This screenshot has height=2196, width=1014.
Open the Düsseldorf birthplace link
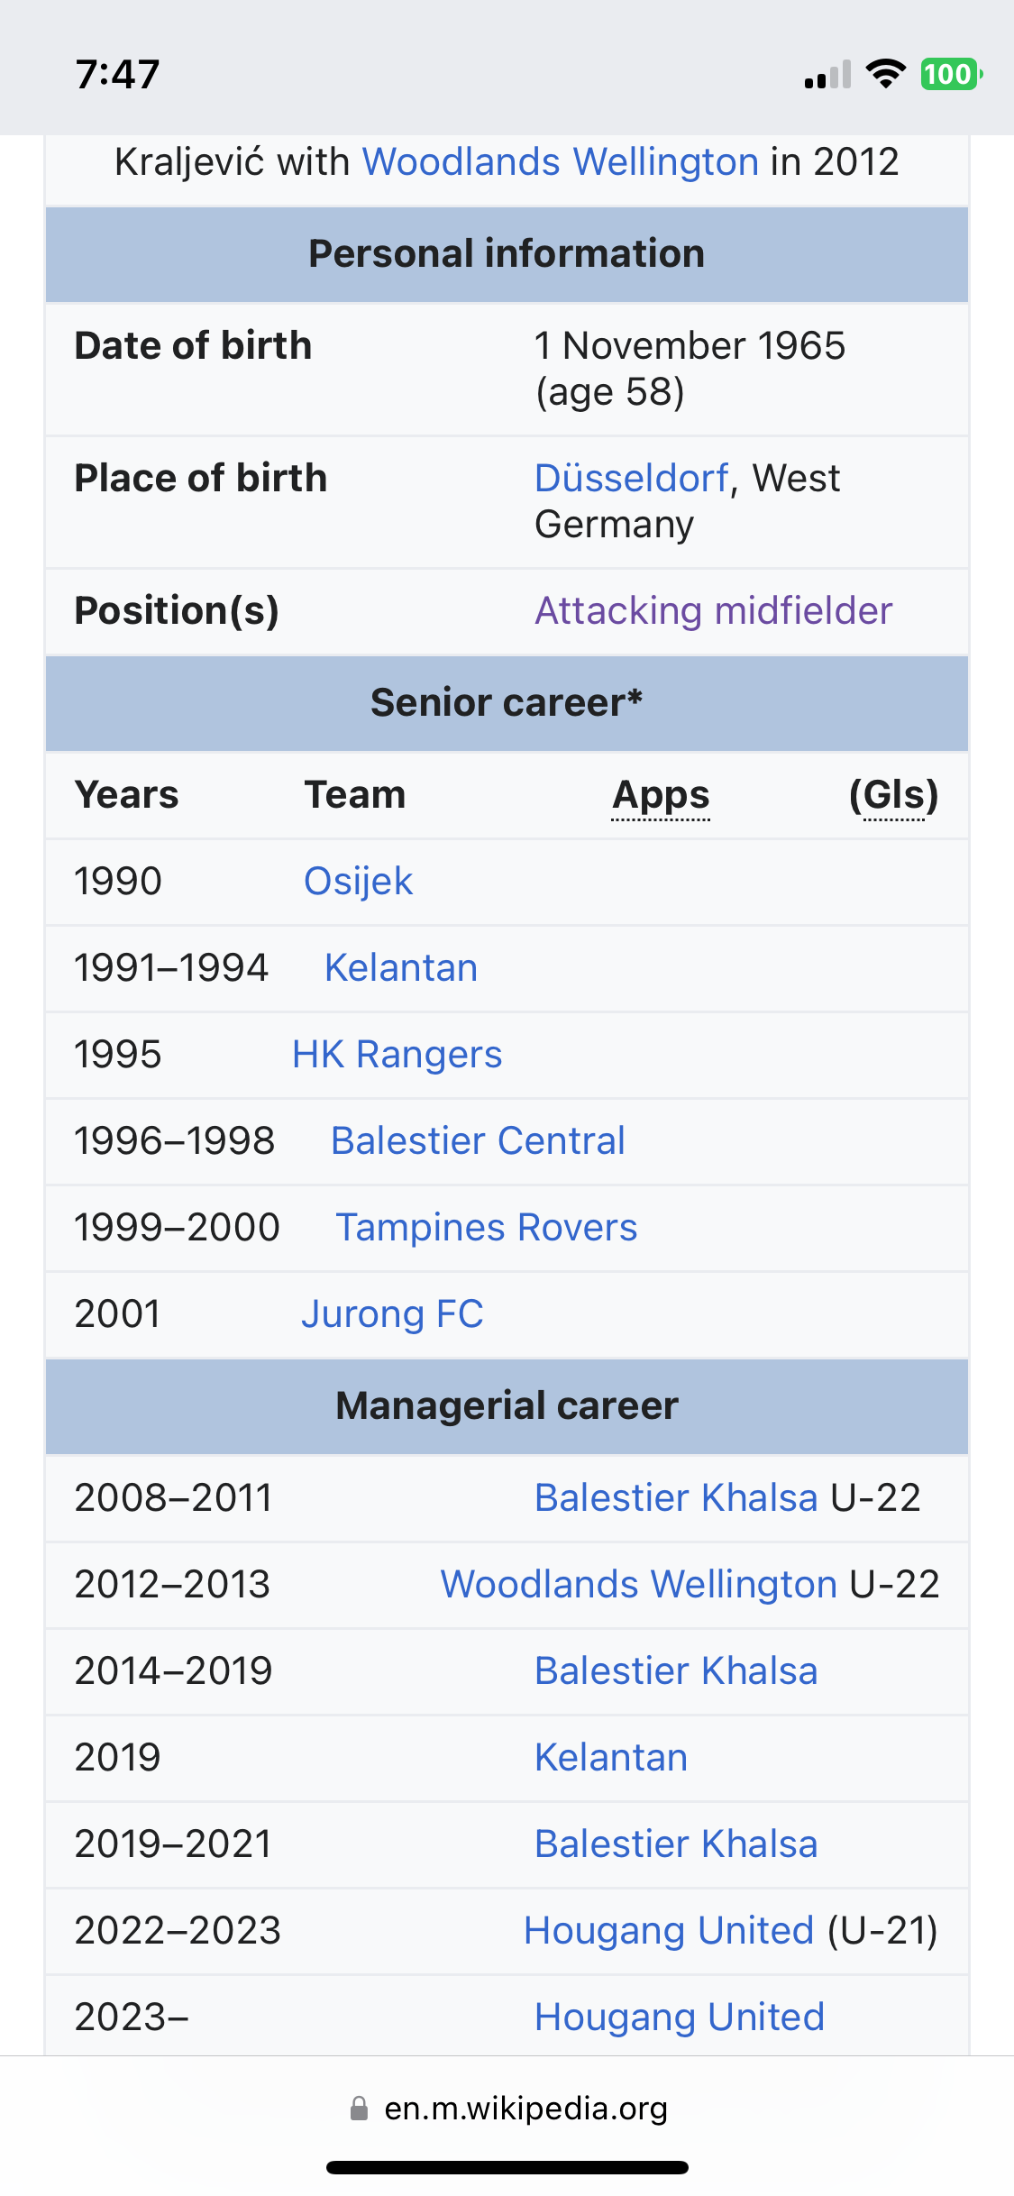tap(632, 478)
